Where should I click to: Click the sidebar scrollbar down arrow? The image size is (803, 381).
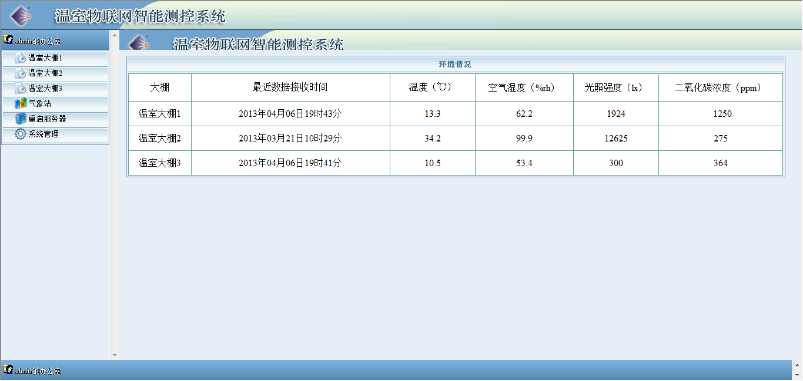pos(115,355)
